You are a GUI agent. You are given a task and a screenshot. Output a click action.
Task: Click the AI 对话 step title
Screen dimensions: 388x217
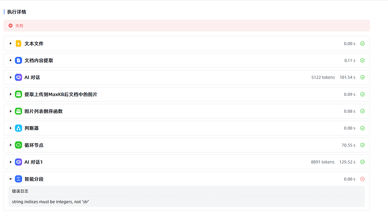point(32,77)
